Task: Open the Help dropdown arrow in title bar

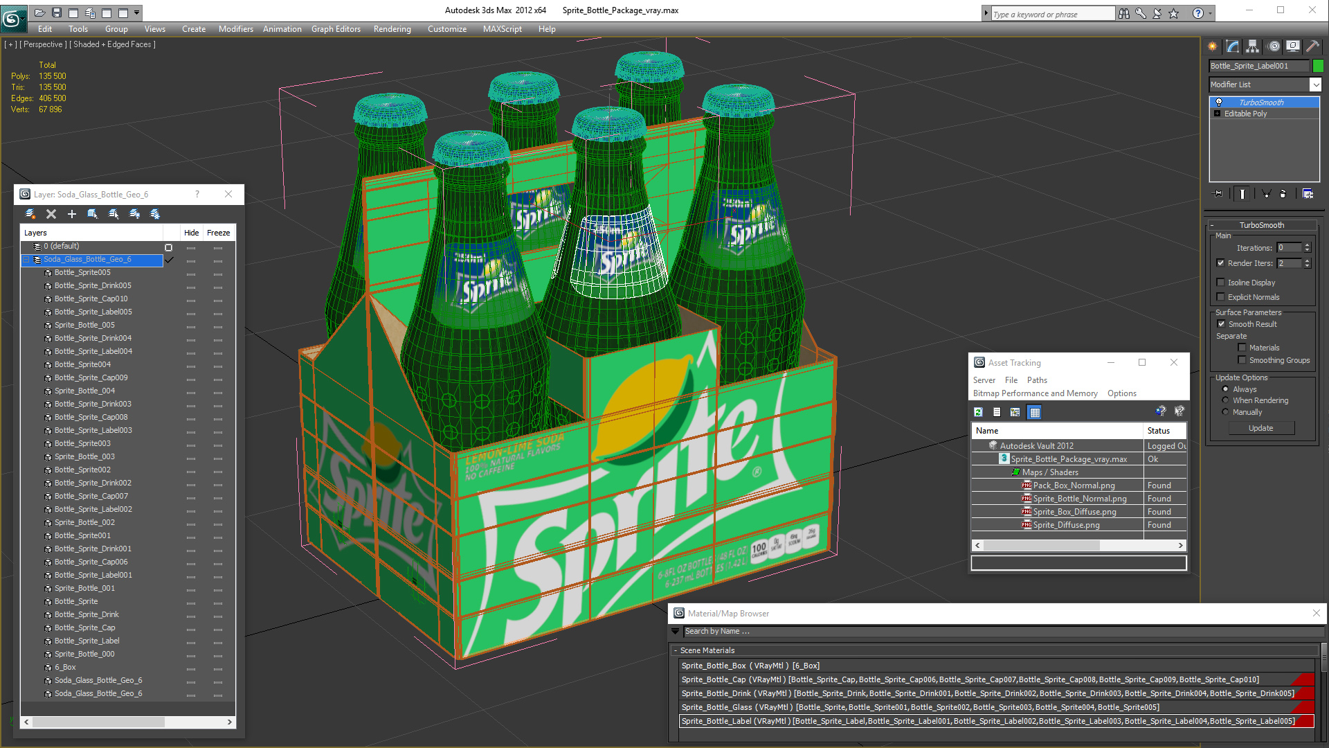Action: coord(1211,13)
